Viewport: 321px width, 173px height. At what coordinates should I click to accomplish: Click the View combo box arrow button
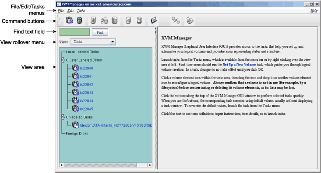coord(113,42)
